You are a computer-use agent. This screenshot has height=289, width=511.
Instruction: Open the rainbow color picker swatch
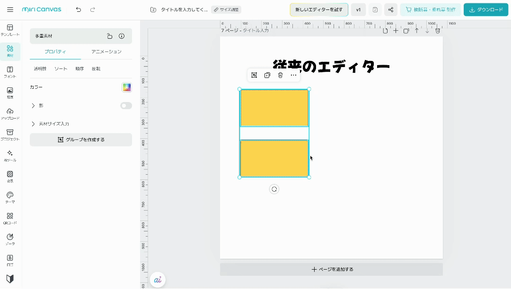click(x=126, y=87)
